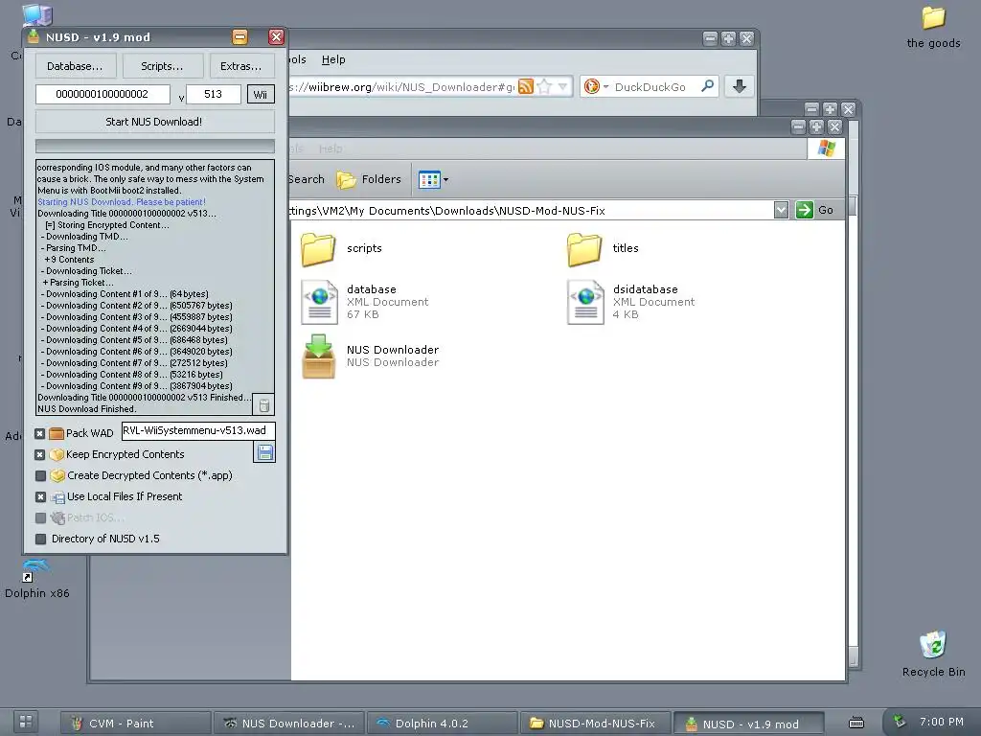This screenshot has width=981, height=736.
Task: Uncheck the Pack WAD checkbox
Action: point(40,433)
